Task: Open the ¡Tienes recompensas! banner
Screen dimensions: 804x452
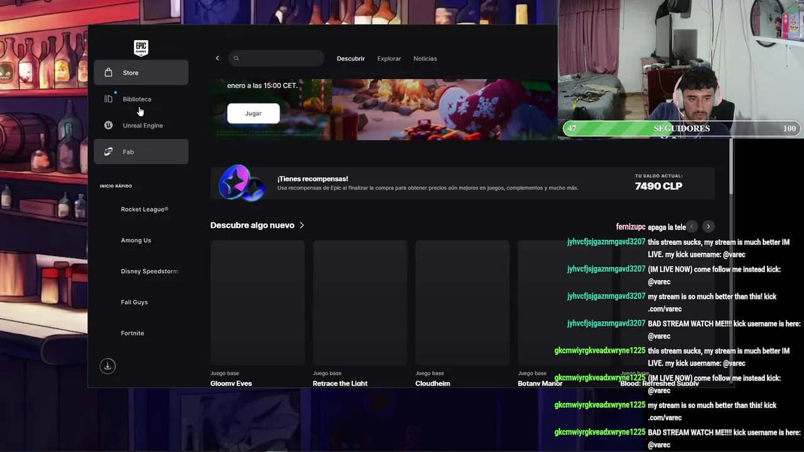Action: coord(462,183)
